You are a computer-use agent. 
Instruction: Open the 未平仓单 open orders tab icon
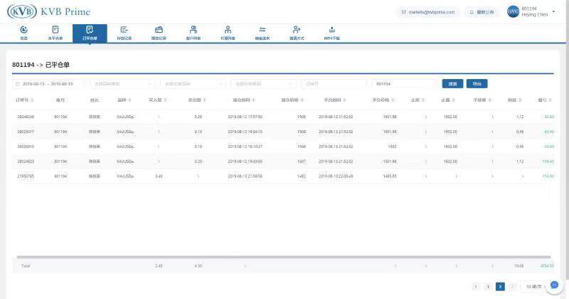(x=55, y=30)
